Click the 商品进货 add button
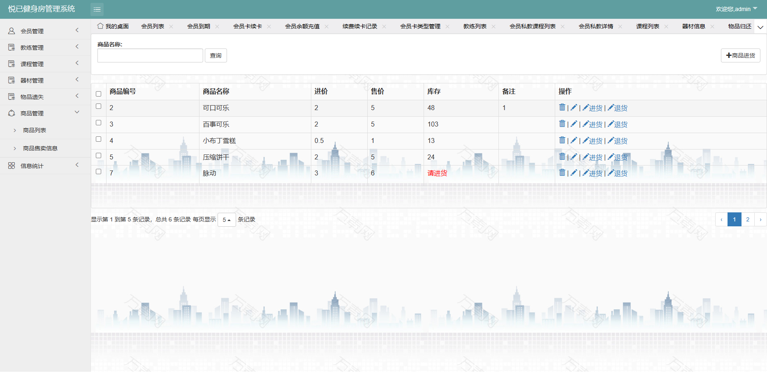The height and width of the screenshot is (389, 767). pyautogui.click(x=740, y=55)
